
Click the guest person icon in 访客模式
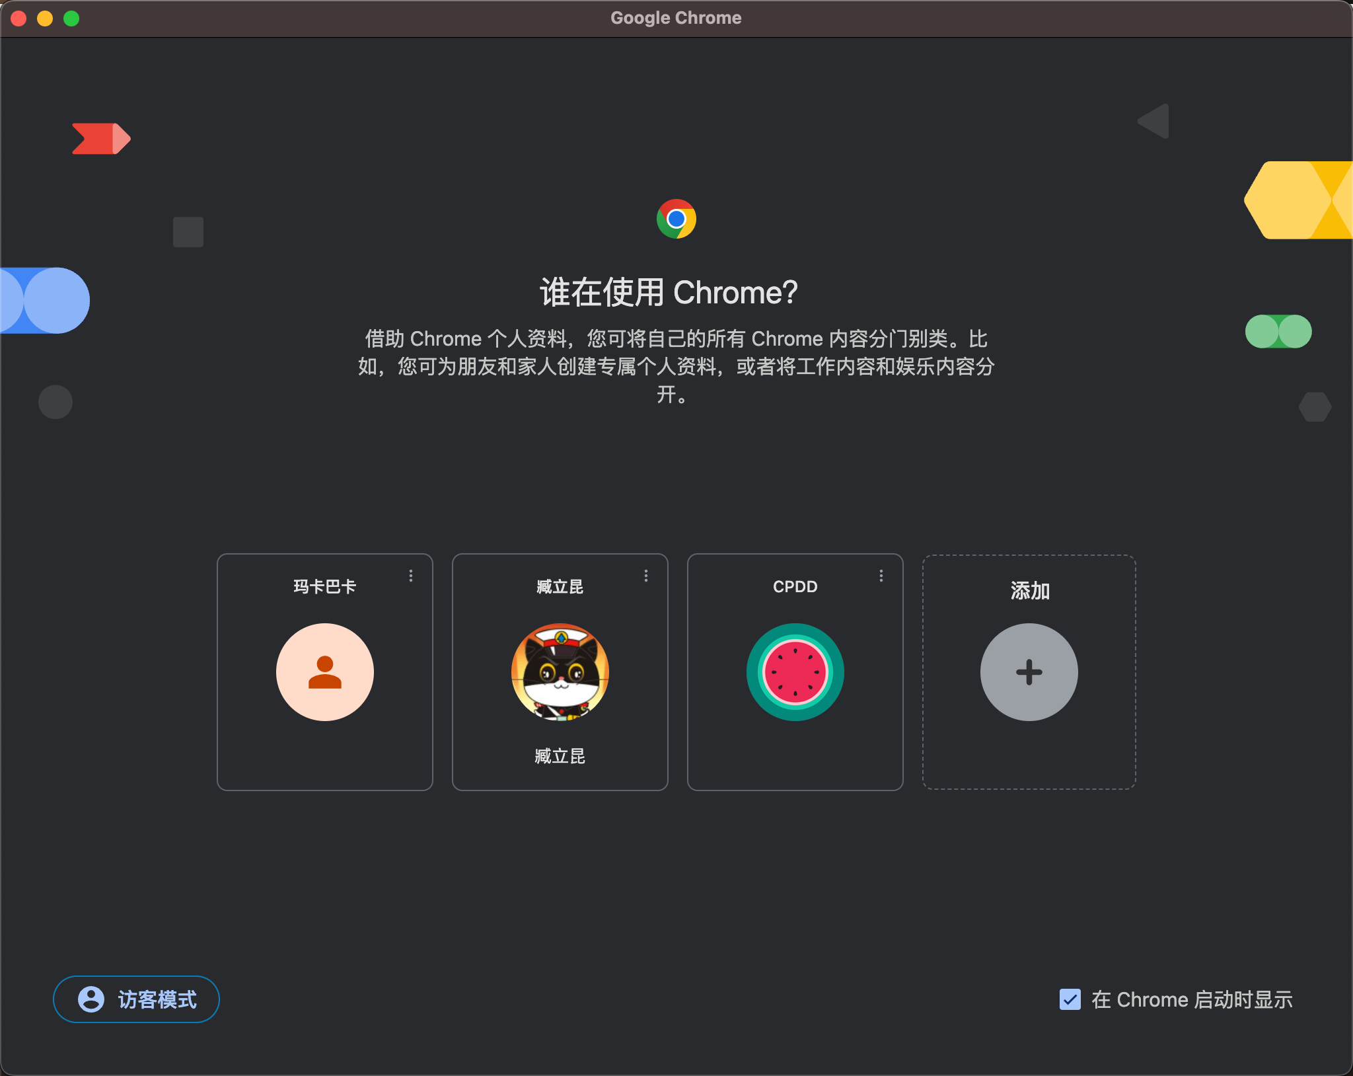point(91,999)
